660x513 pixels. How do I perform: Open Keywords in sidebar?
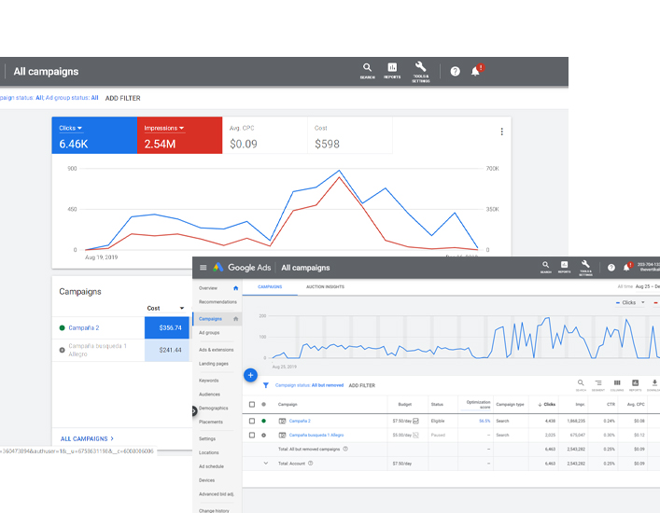209,381
